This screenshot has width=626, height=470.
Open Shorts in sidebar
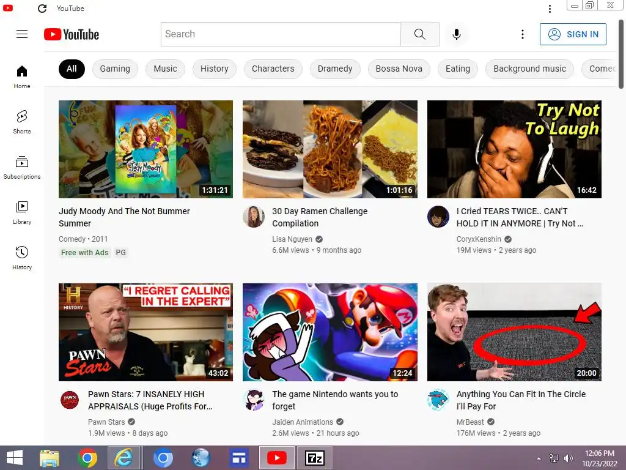22,122
